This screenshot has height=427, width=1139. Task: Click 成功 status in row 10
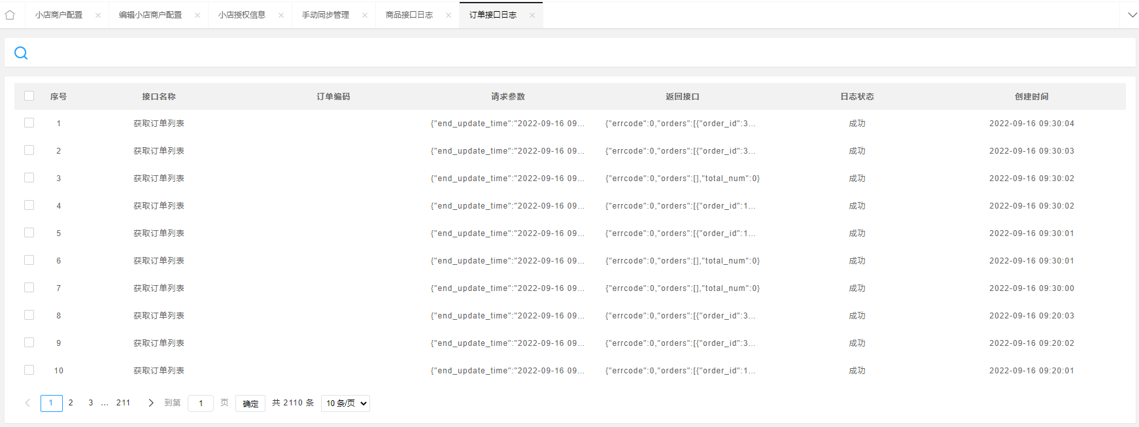tap(857, 370)
